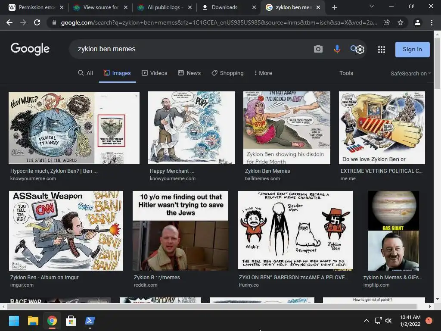Viewport: 441px width, 331px height.
Task: Open the taskbar clock showing 10:41 AM
Action: point(410,321)
